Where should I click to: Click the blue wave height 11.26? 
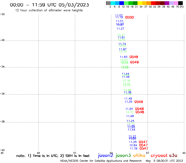click(133, 142)
